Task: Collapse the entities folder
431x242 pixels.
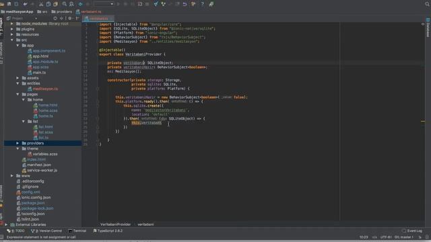Action: click(x=18, y=83)
